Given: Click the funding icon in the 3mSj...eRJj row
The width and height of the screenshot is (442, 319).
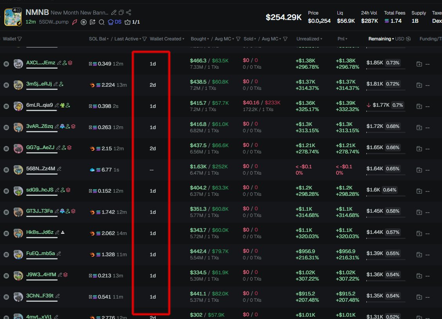Looking at the screenshot, I should tap(419, 85).
